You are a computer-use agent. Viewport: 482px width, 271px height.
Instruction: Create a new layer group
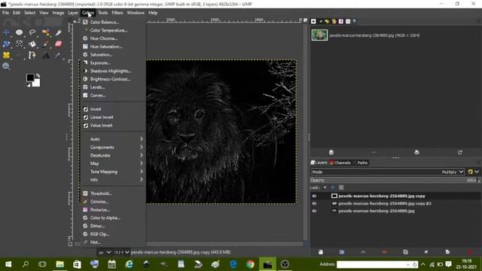(342, 252)
